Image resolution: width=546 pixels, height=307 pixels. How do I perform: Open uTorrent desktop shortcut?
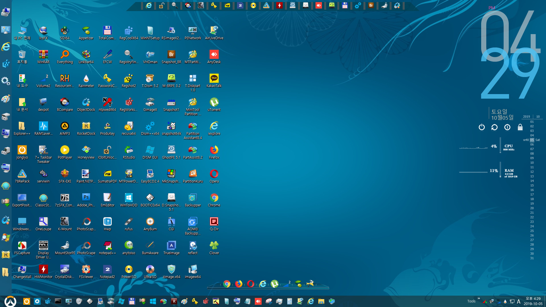(214, 104)
